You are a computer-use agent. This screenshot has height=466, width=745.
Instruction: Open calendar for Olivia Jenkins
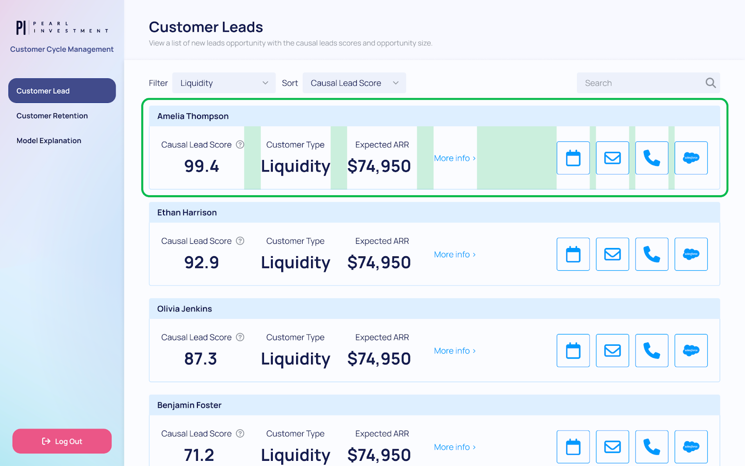pos(573,350)
